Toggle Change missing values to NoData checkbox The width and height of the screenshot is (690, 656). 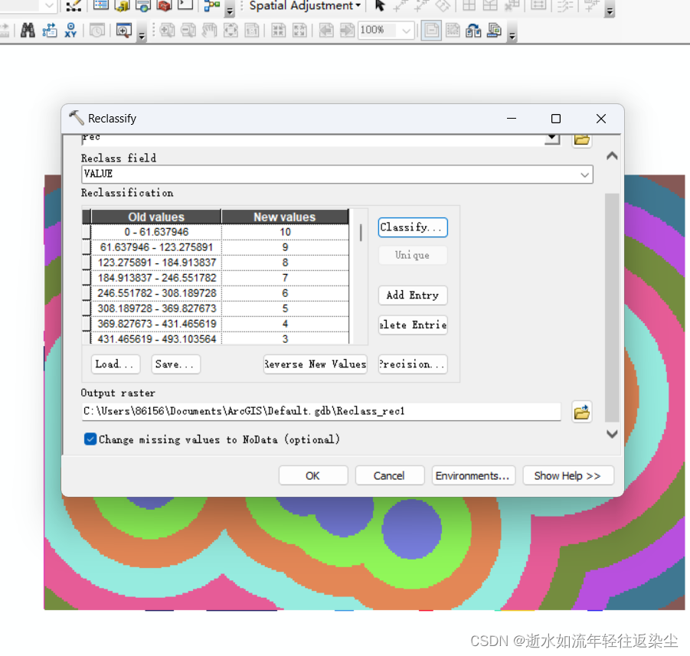pos(90,439)
